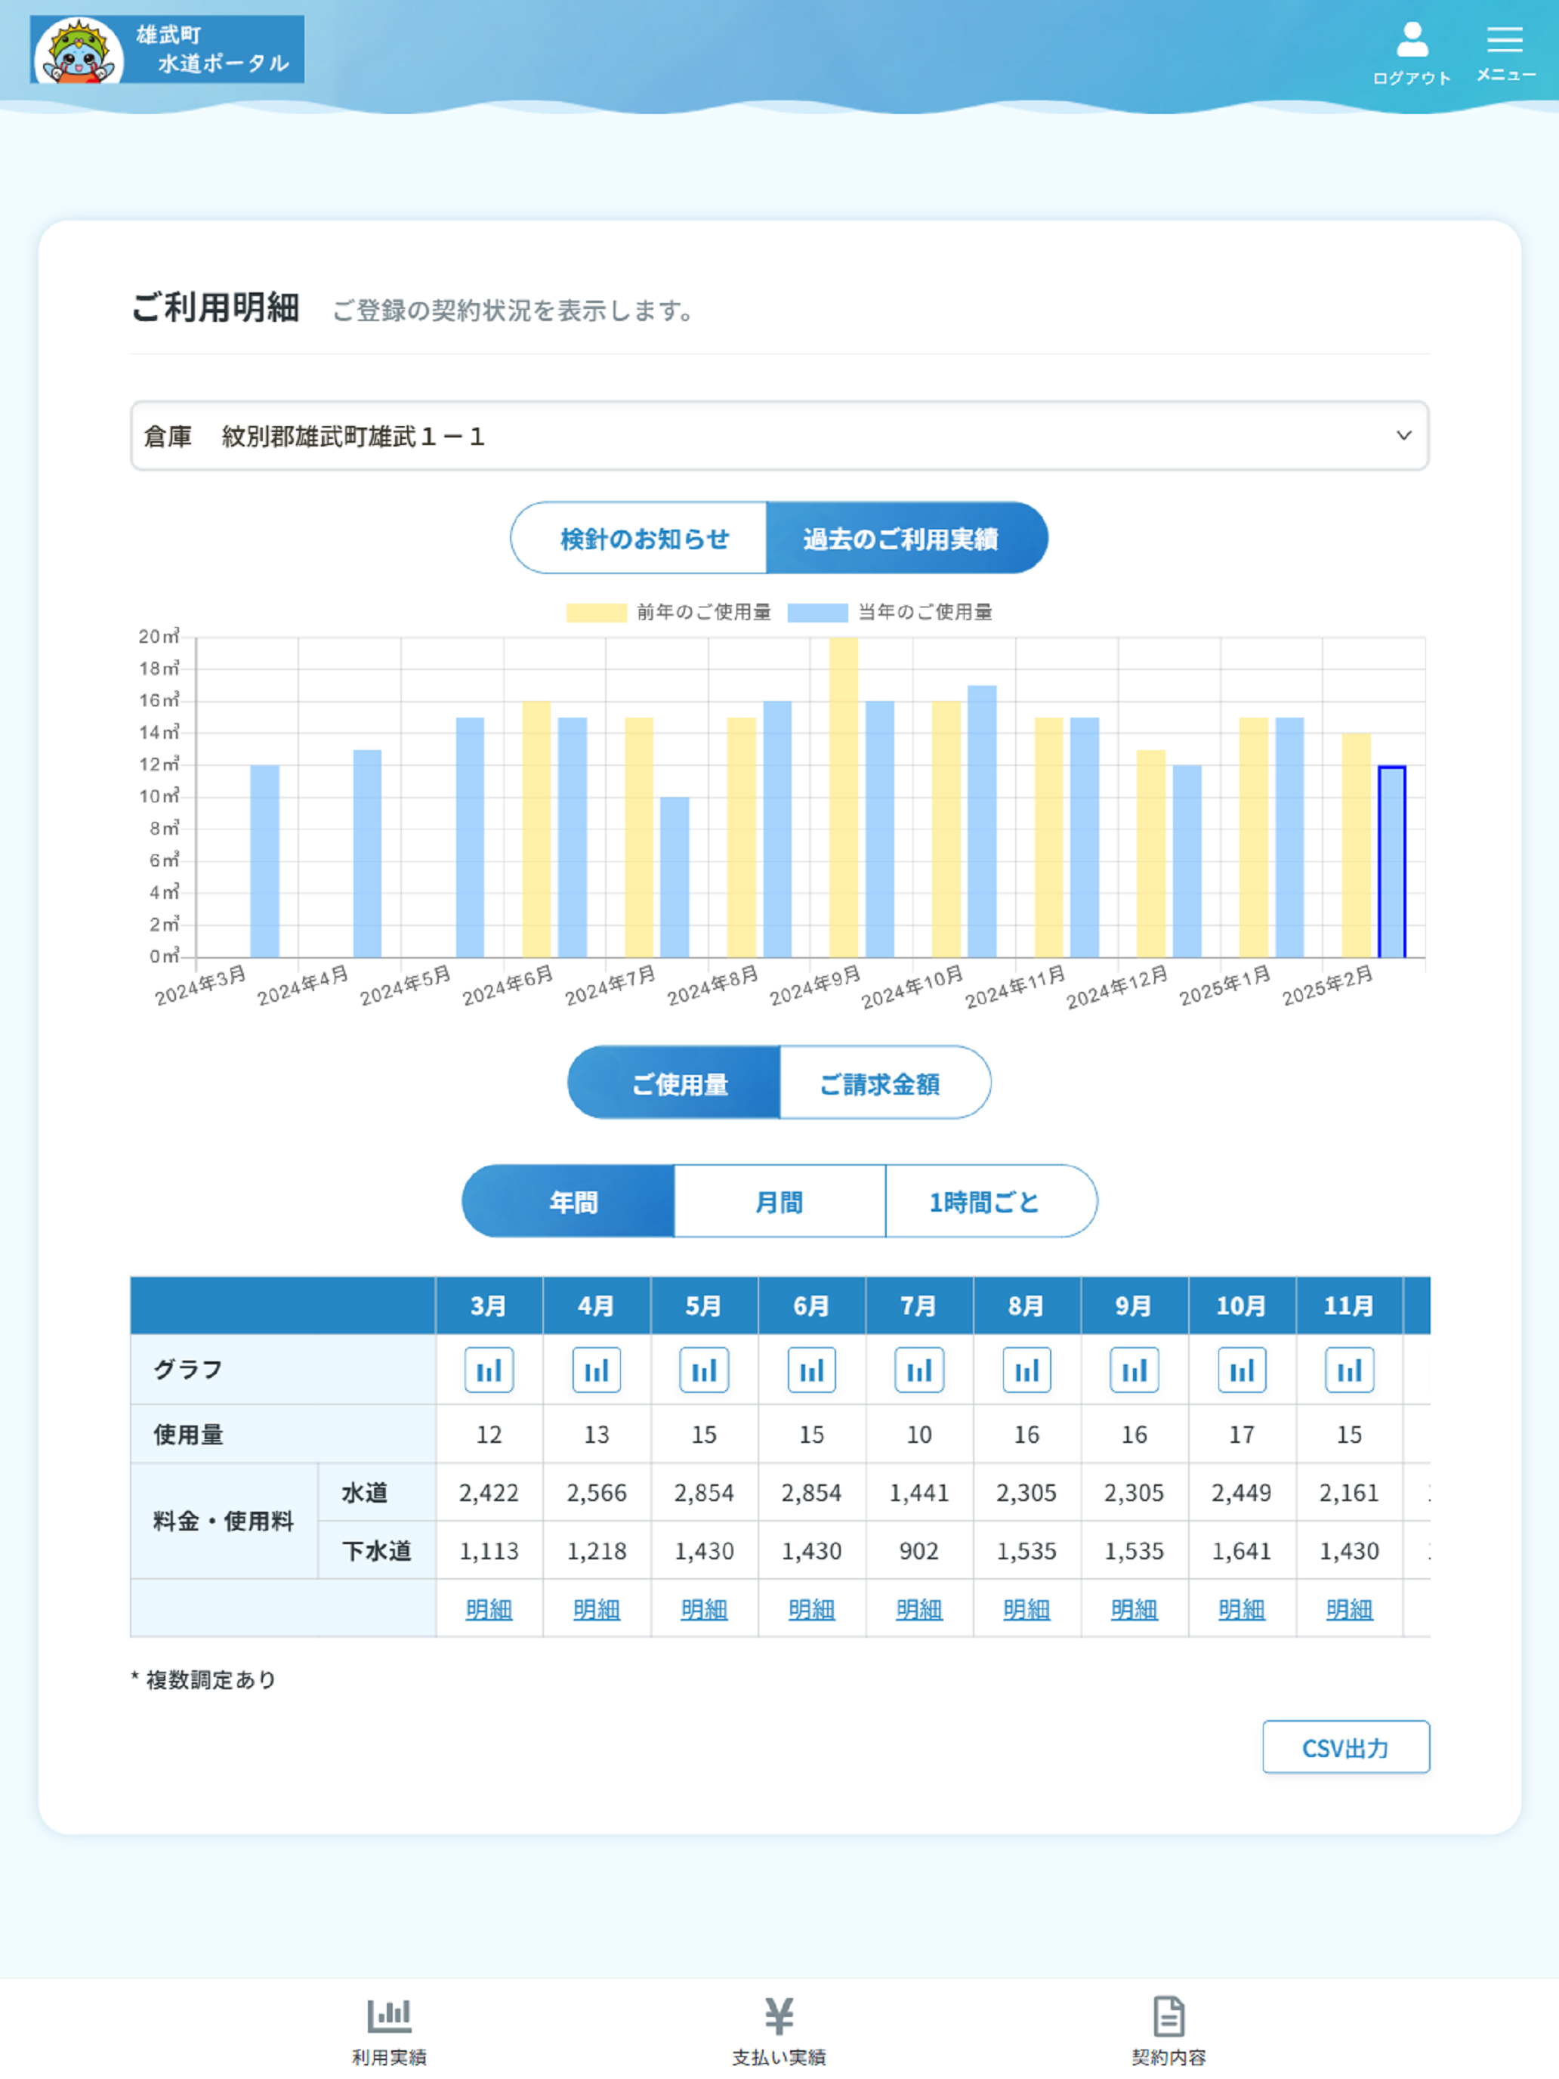This screenshot has width=1559, height=2079.
Task: Open 明細 link for June
Action: (812, 1609)
